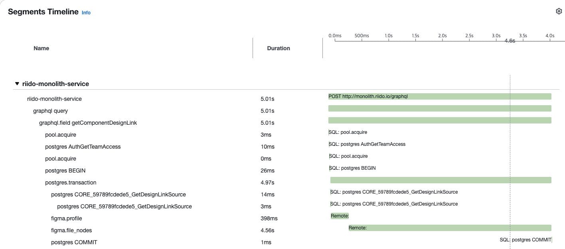Screen dimensions: 565x249
Task: Click the graphql query green timeline bar
Action: pyautogui.click(x=440, y=108)
